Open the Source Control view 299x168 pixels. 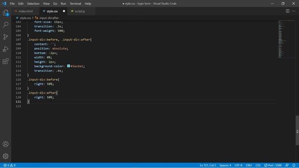pyautogui.click(x=6, y=37)
